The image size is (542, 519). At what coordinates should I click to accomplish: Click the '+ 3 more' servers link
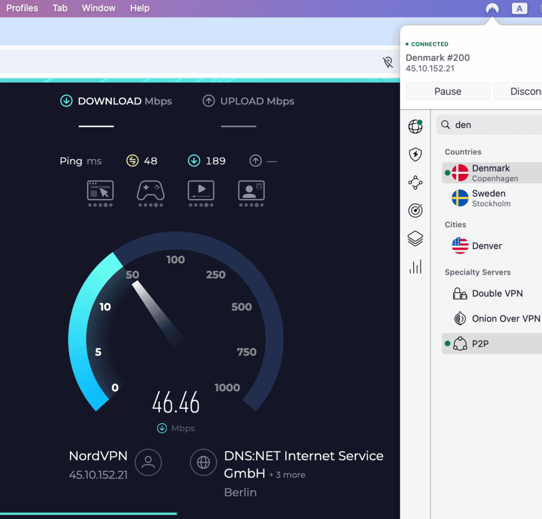tap(287, 475)
